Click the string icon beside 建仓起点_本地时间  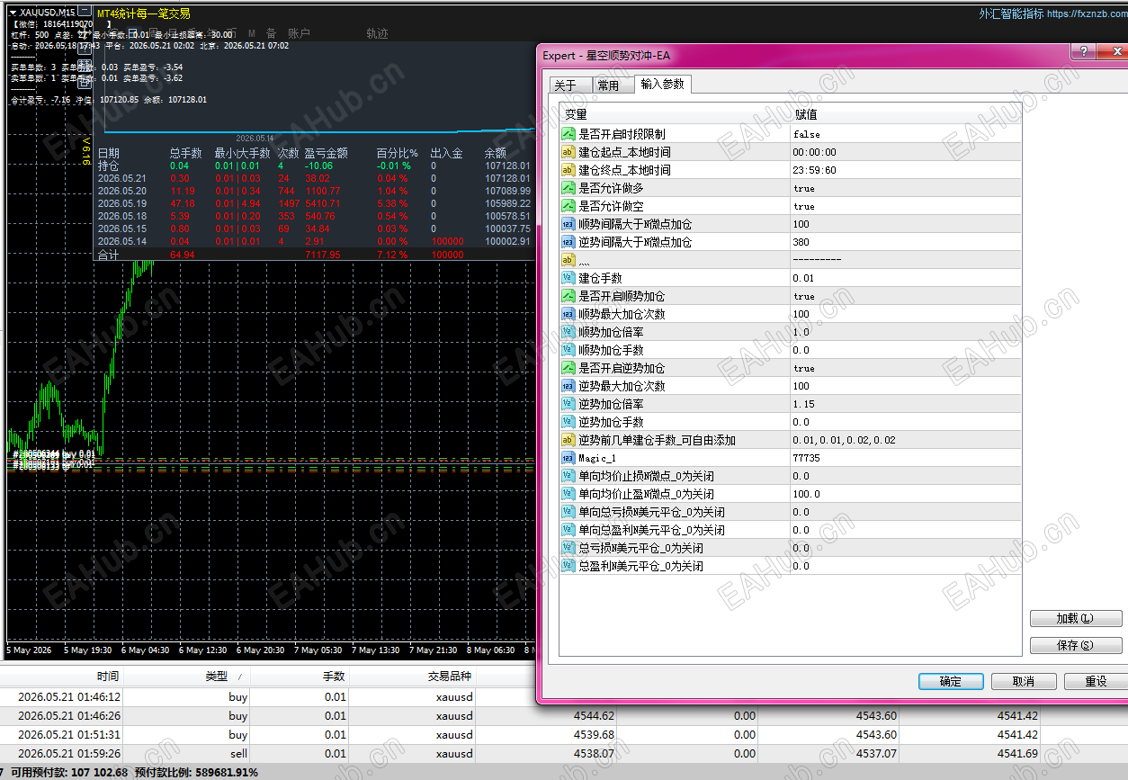pyautogui.click(x=568, y=152)
